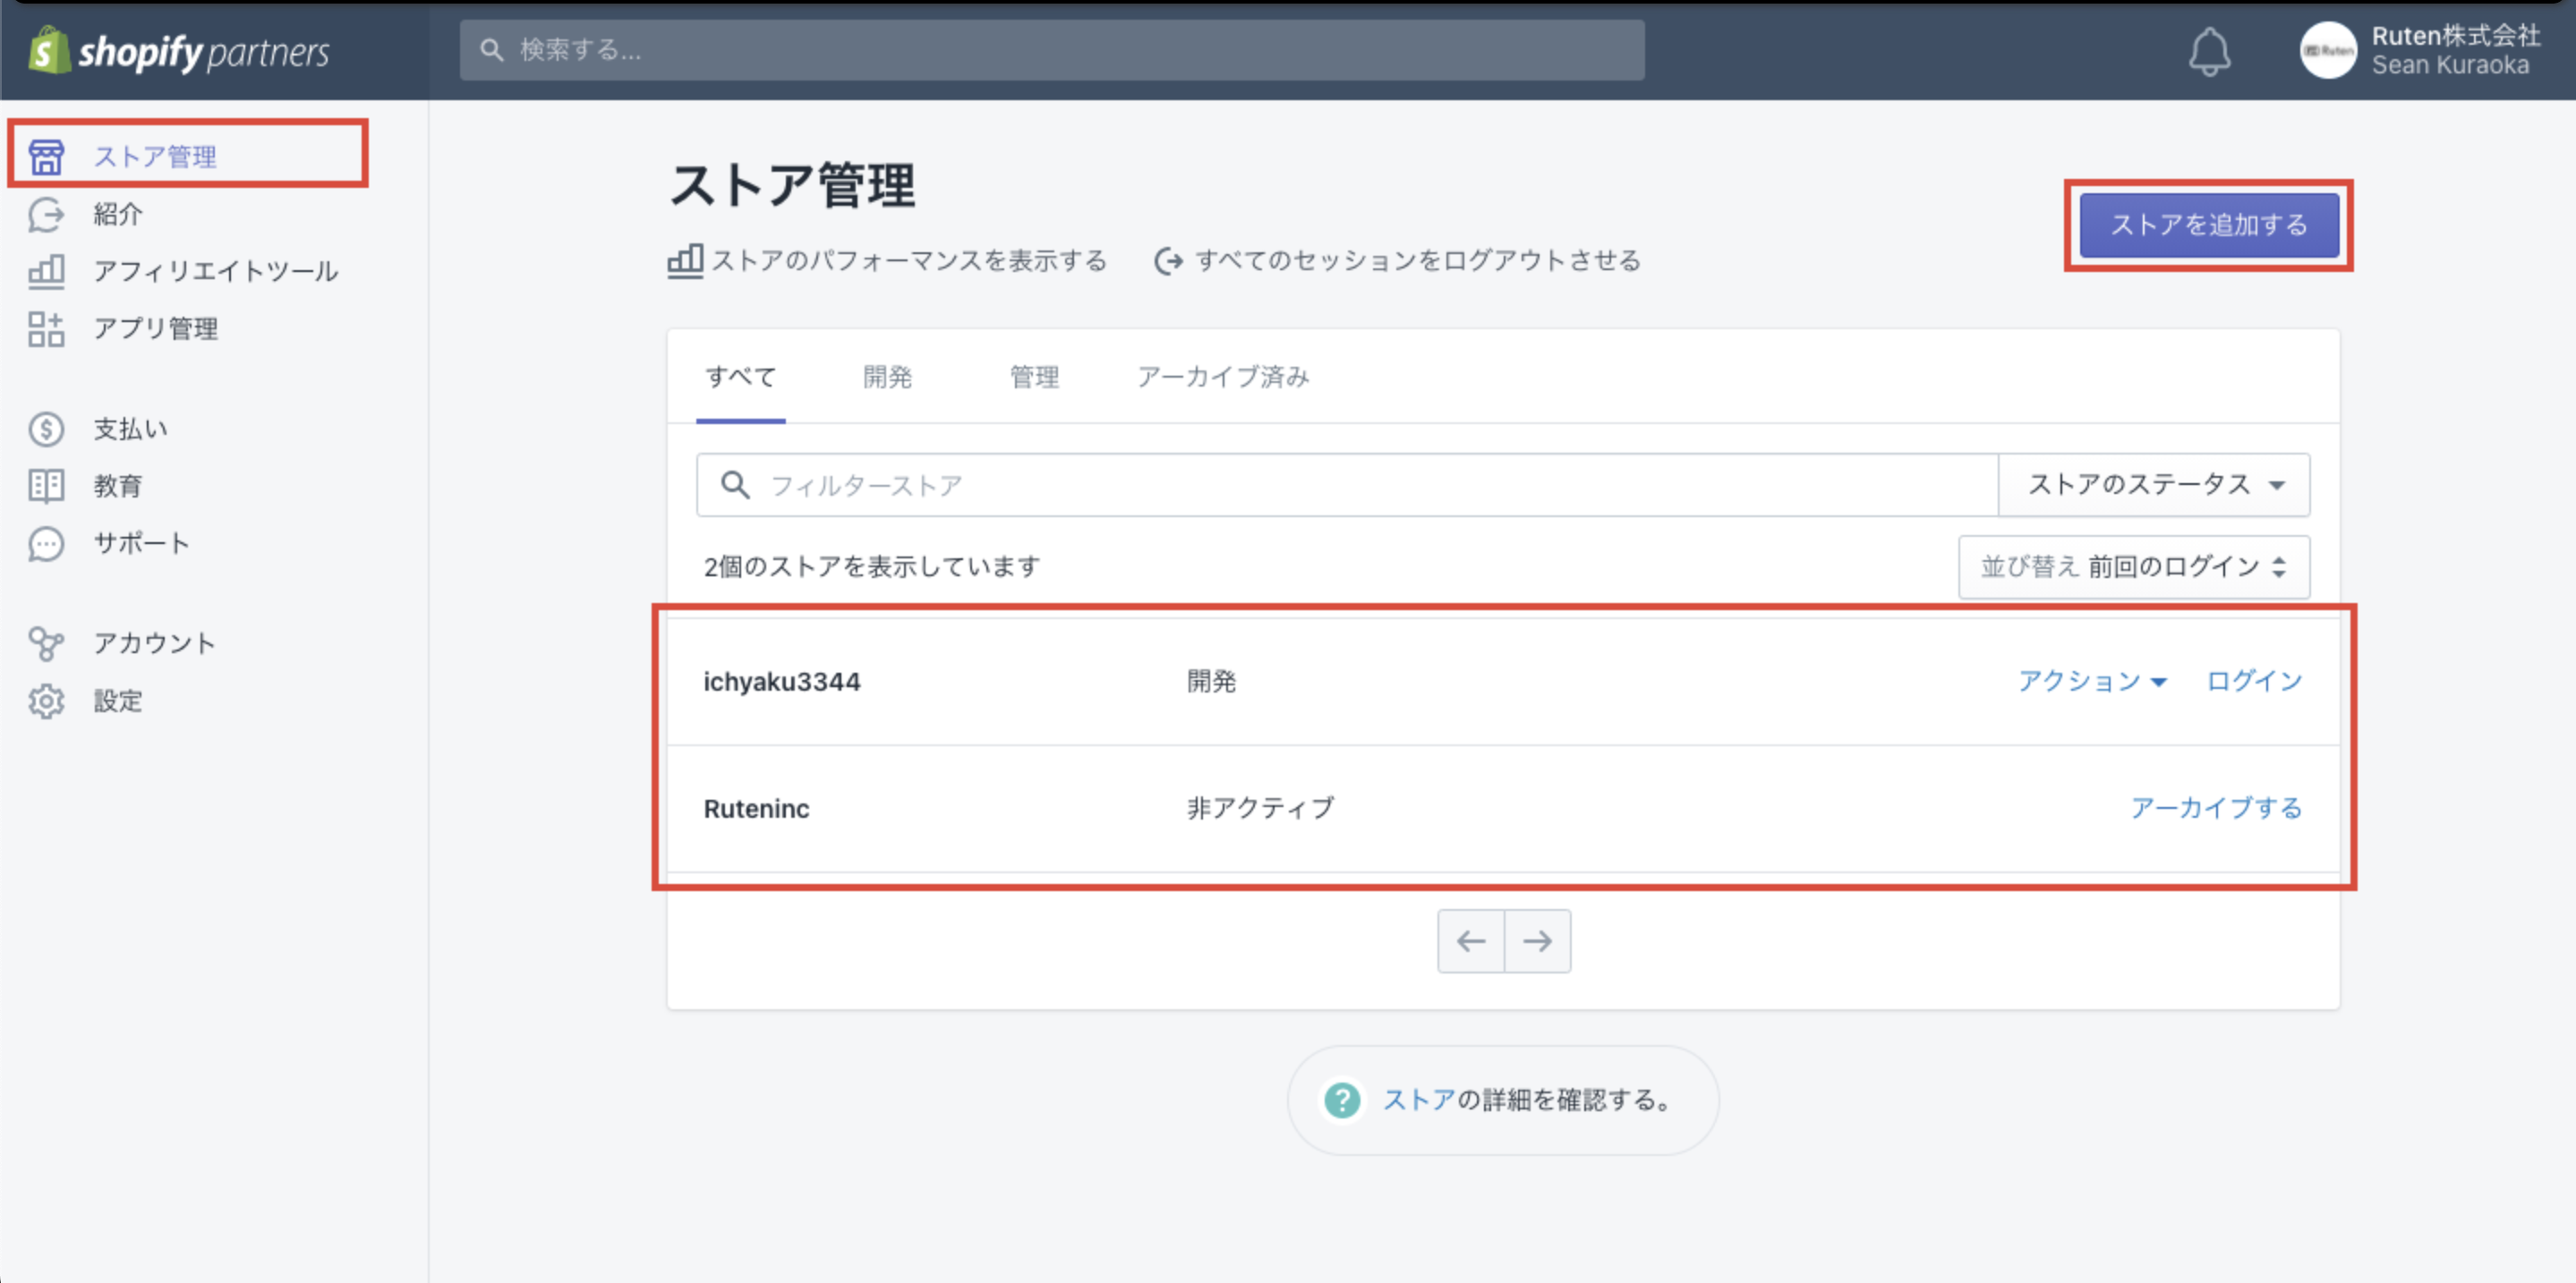Open アプリ管理 in the sidebar
Screen dimensions: 2576x1283
coord(156,328)
